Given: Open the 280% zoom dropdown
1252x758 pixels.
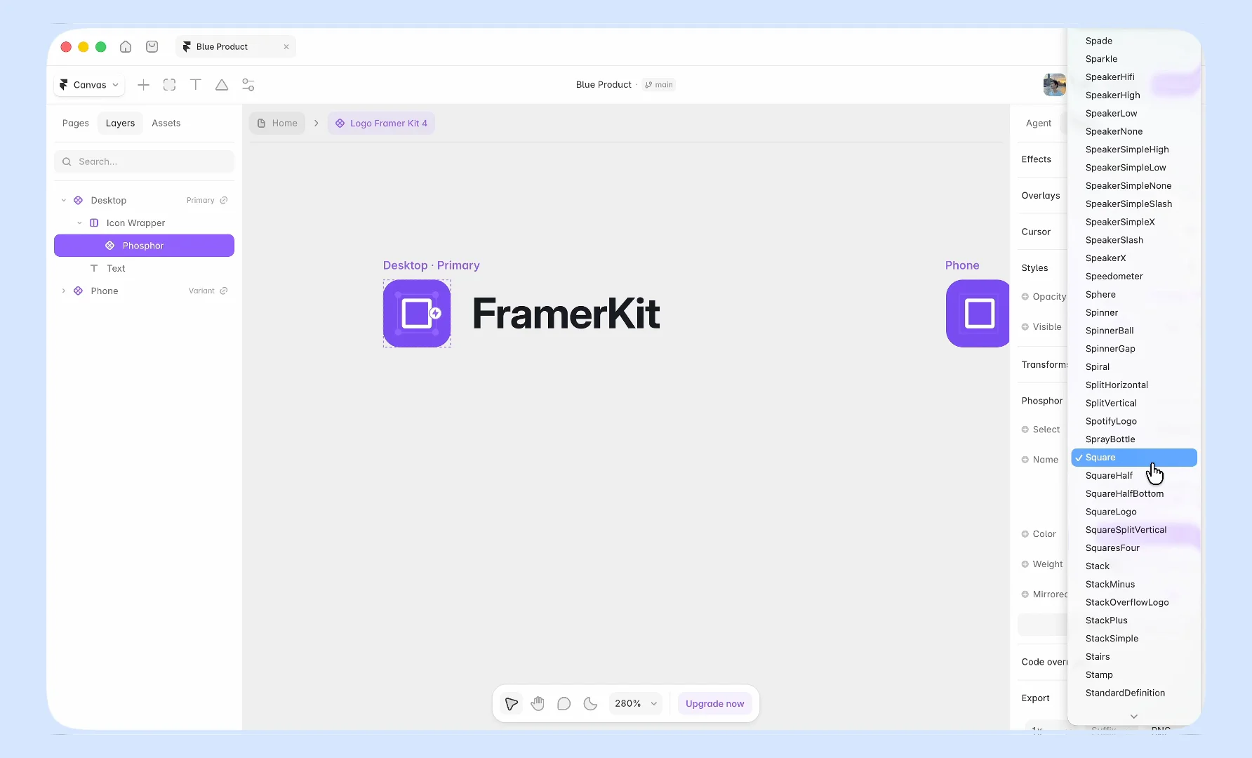Looking at the screenshot, I should coord(636,703).
